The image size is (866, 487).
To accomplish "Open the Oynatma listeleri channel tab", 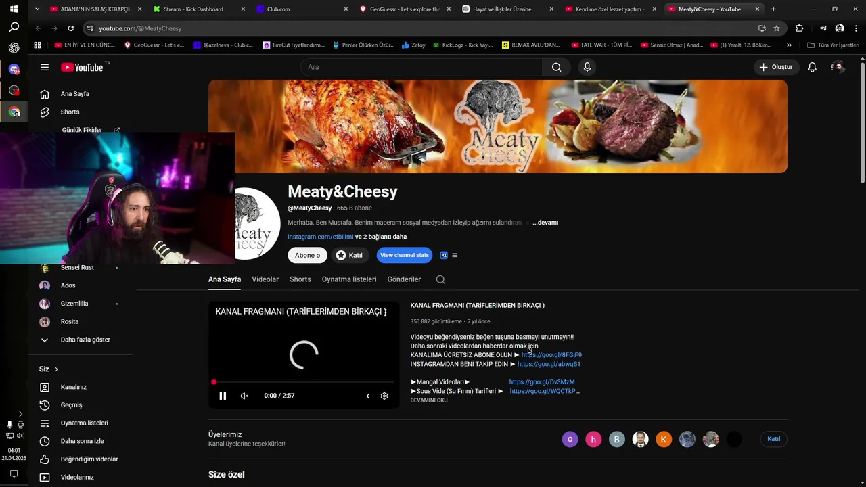I will click(x=349, y=279).
